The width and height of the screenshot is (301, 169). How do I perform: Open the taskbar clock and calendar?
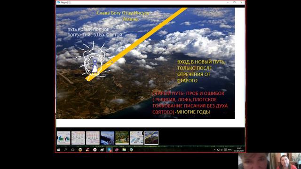[239, 150]
